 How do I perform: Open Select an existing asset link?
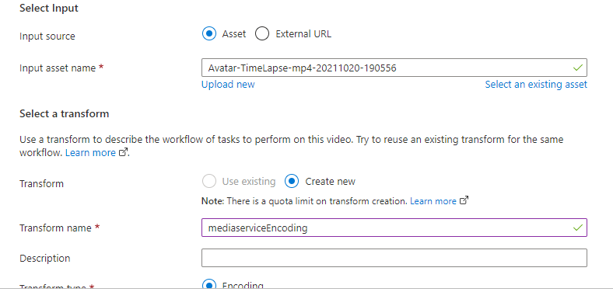[536, 85]
